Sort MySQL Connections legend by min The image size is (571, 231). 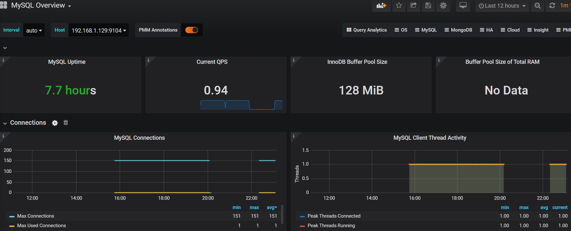[x=237, y=207]
